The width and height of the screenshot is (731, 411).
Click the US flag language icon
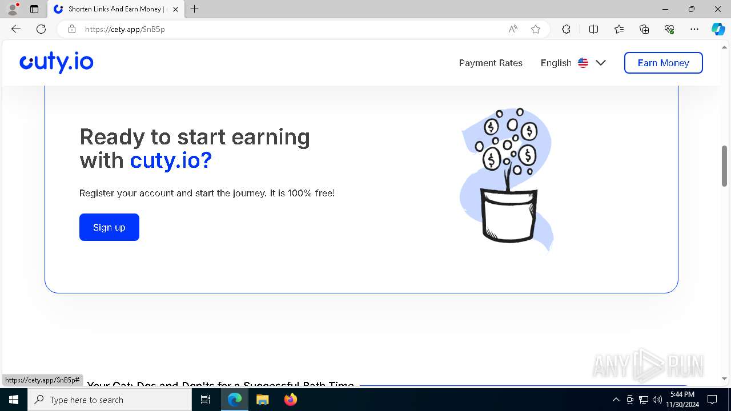pos(583,63)
